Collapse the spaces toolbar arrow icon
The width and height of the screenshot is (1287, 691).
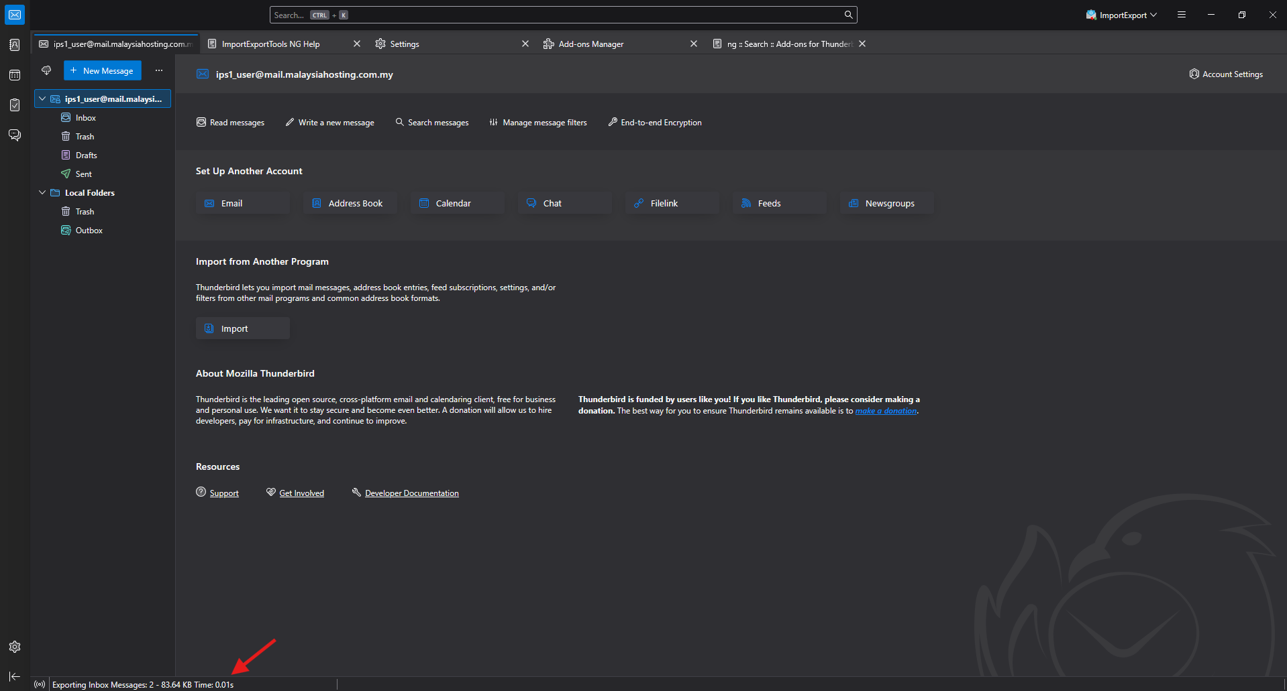coord(15,677)
